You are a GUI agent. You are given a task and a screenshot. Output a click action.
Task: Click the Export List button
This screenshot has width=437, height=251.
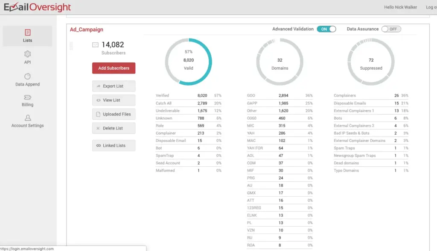click(x=114, y=86)
